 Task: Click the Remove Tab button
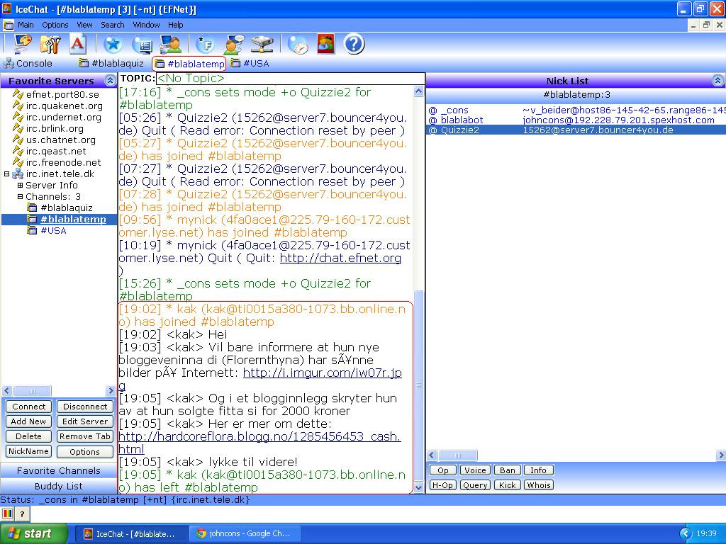click(x=85, y=436)
